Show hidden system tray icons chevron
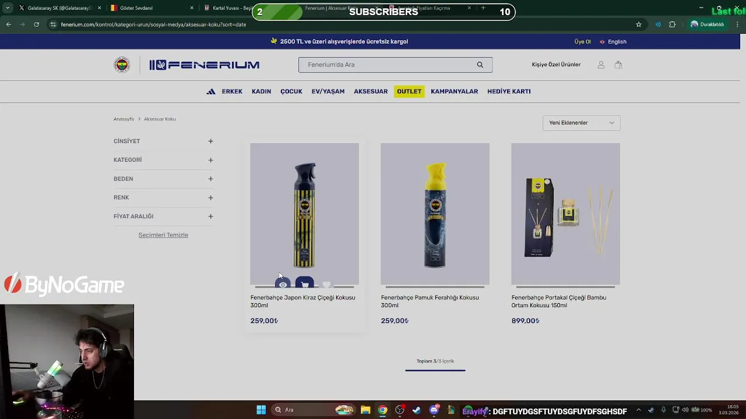746x419 pixels. coord(638,410)
